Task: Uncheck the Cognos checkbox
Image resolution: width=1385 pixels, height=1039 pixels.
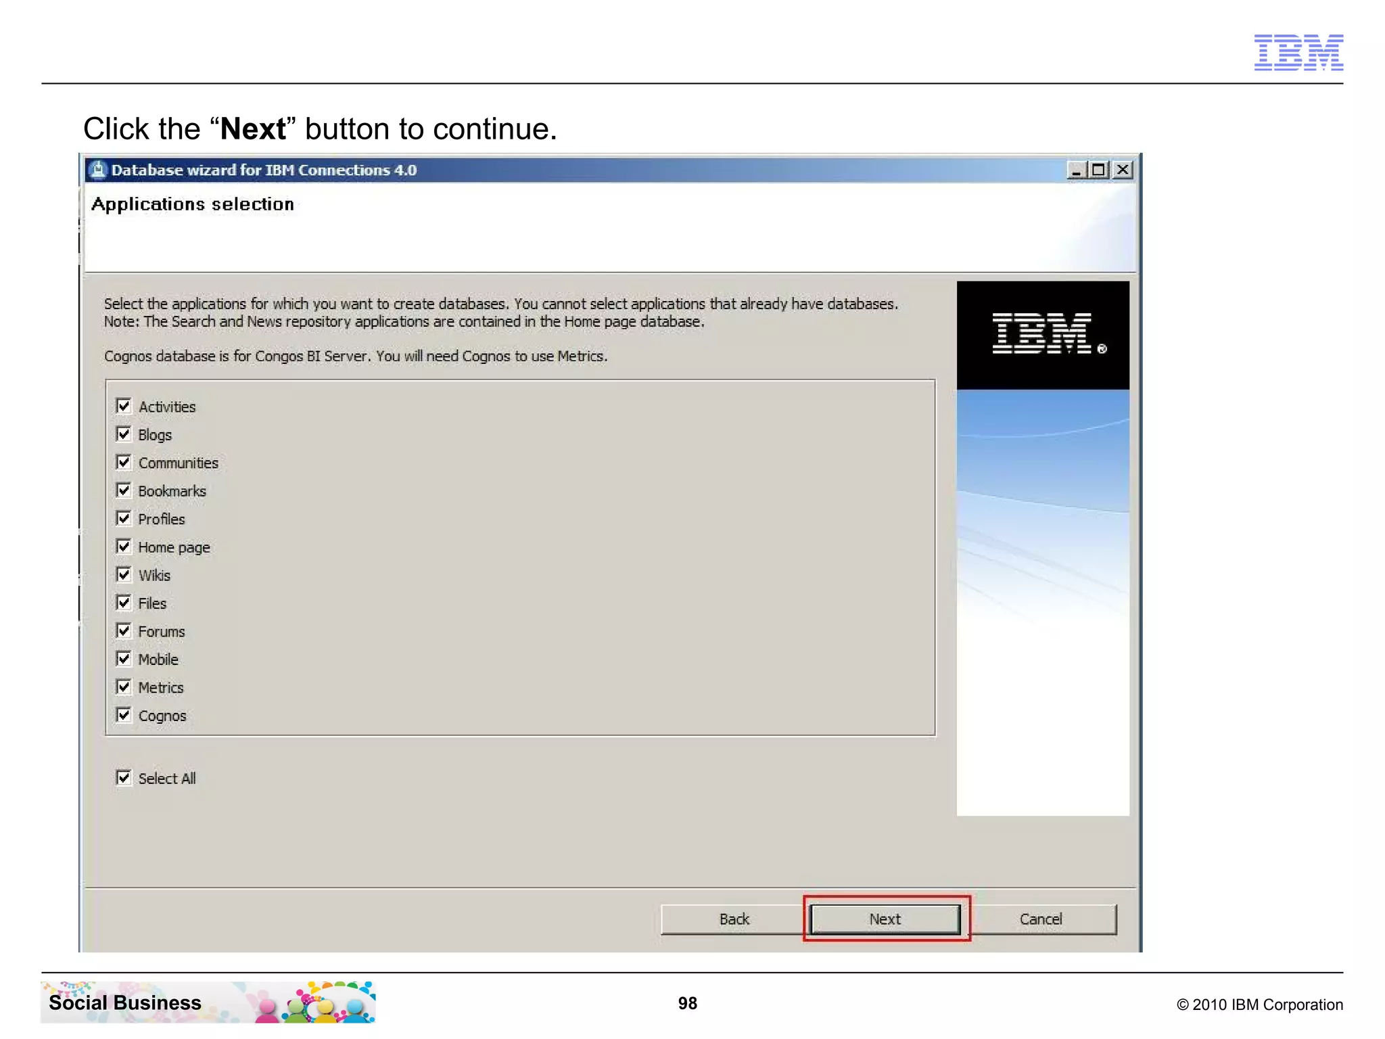Action: coord(124,715)
